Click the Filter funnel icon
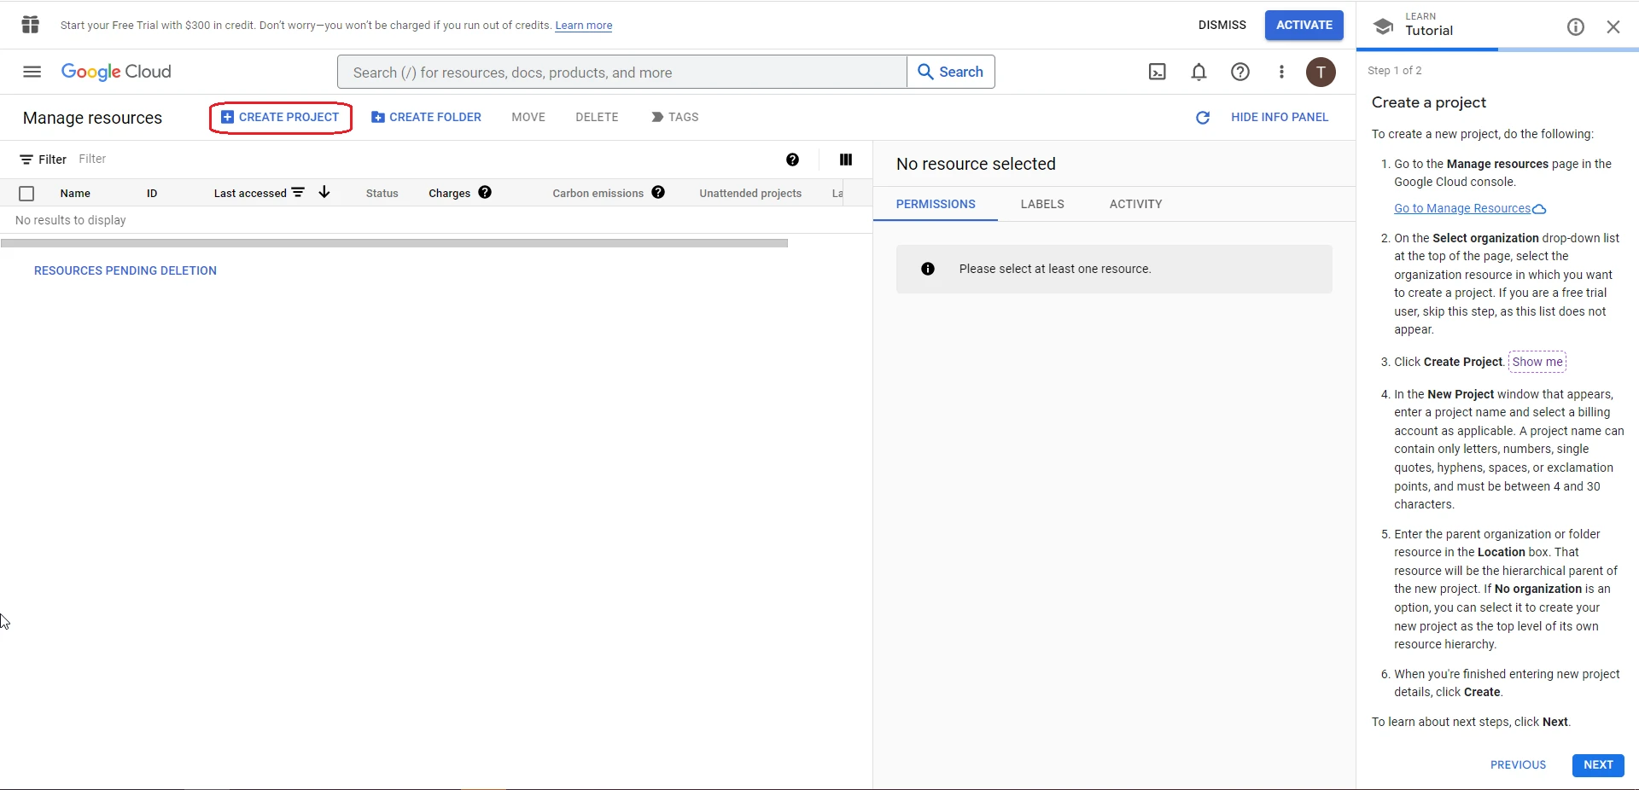This screenshot has width=1639, height=790. pyautogui.click(x=26, y=160)
